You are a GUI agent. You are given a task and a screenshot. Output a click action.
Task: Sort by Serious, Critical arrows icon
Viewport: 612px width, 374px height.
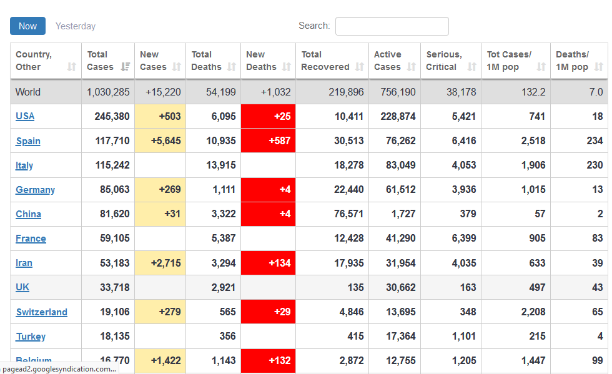pos(472,67)
